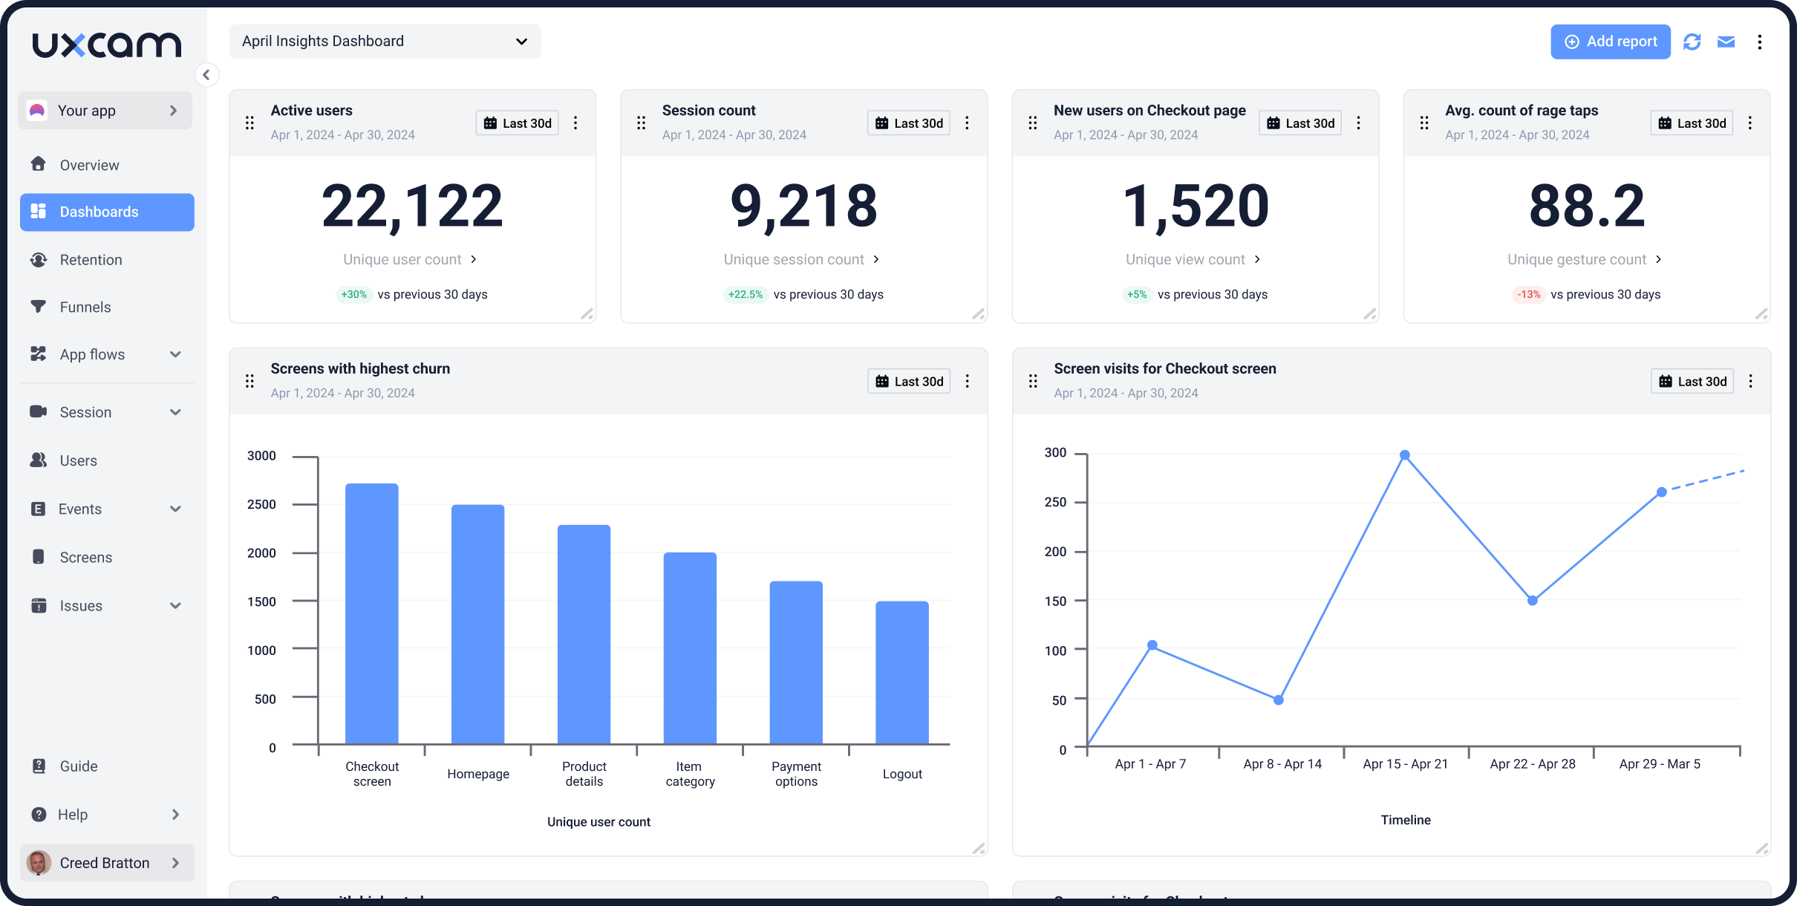Open the email sharing icon in the top bar
The image size is (1797, 906).
[1727, 42]
